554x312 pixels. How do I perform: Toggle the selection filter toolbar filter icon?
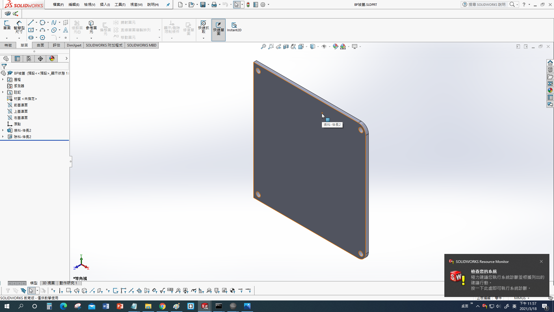pos(8,291)
